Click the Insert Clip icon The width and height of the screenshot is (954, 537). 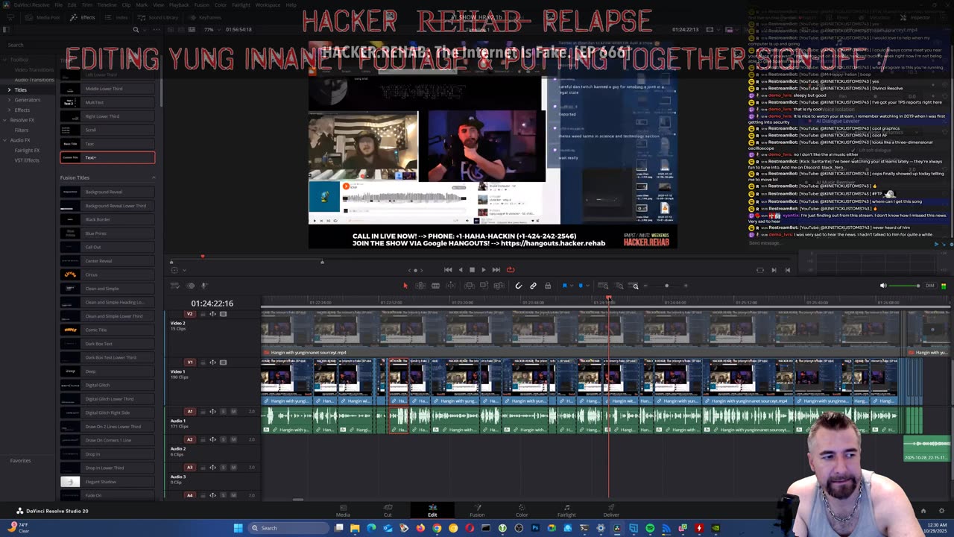[470, 286]
